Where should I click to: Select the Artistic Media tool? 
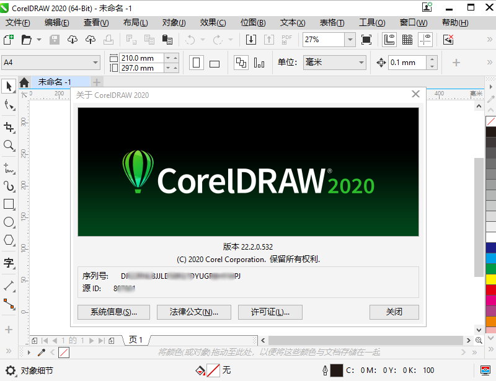pos(9,186)
